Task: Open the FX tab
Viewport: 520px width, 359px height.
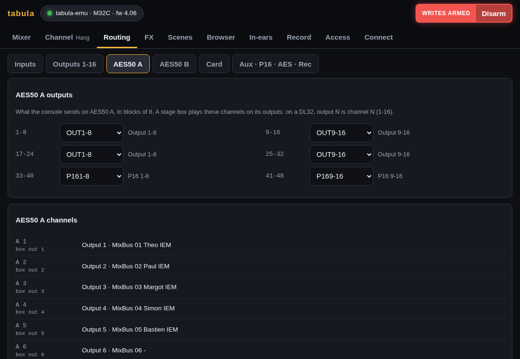Action: pyautogui.click(x=149, y=37)
